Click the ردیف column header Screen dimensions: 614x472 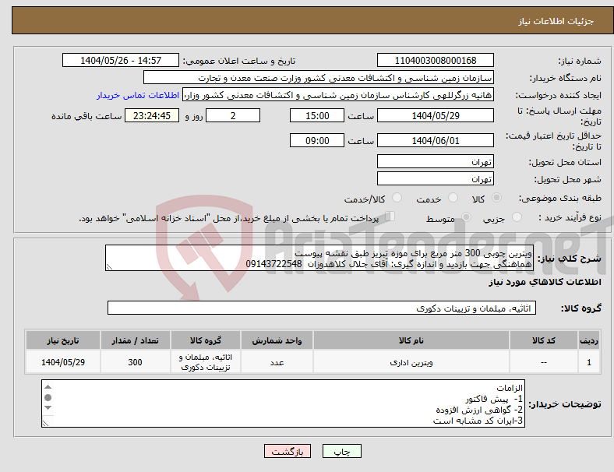click(588, 340)
